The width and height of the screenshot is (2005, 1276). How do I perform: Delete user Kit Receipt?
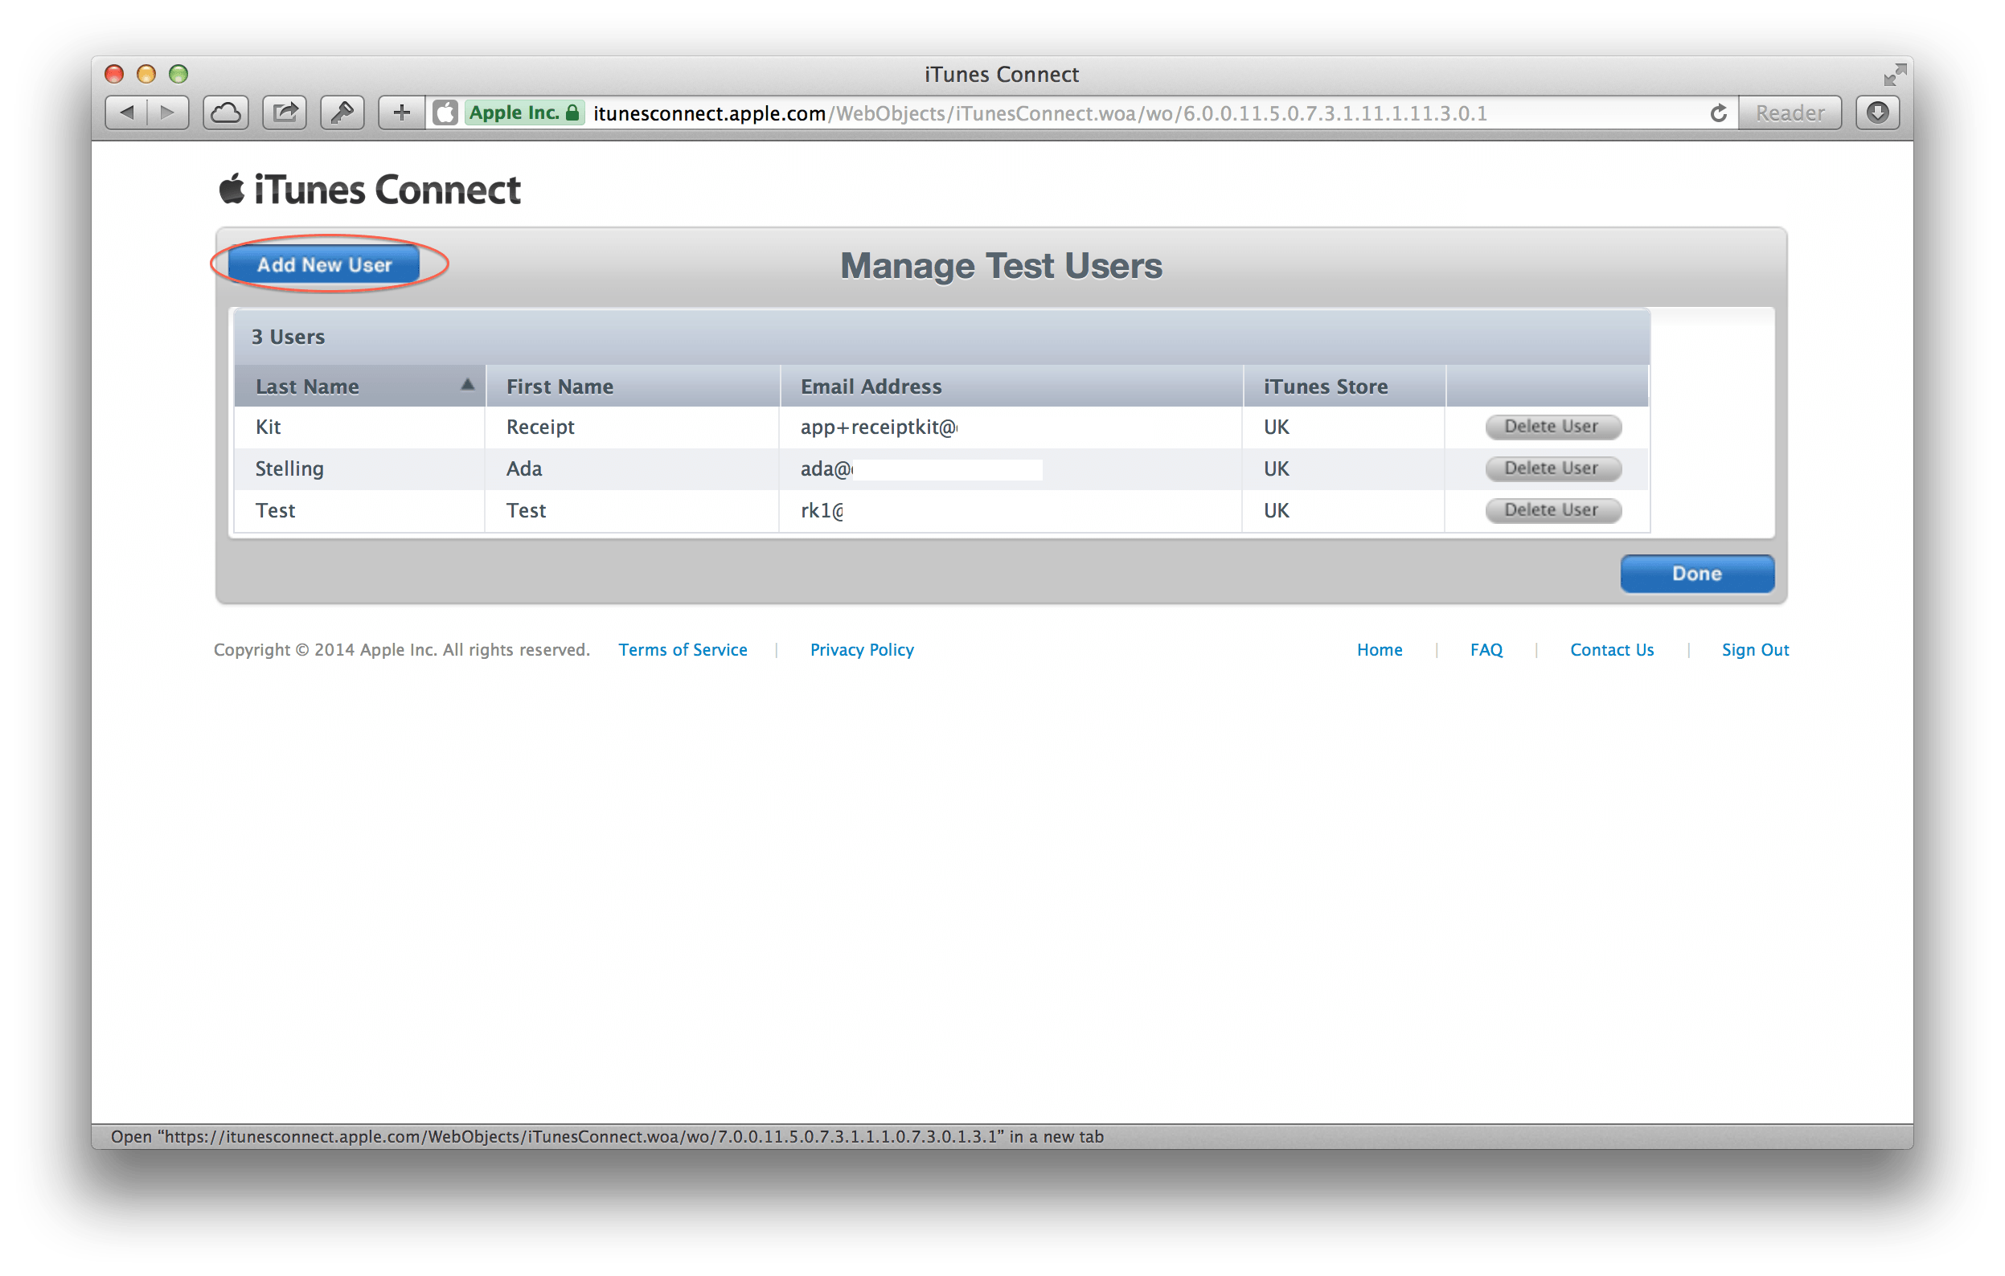(x=1551, y=427)
